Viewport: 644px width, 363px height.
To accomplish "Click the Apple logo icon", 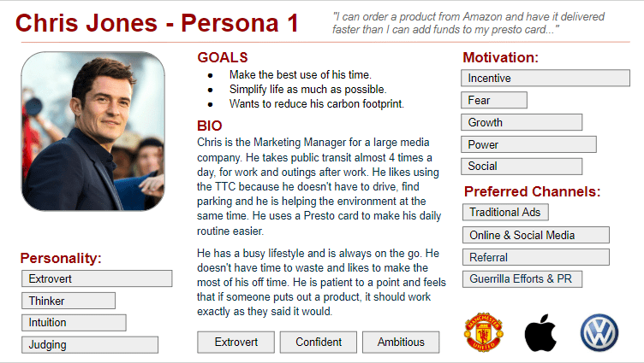I will click(x=541, y=333).
